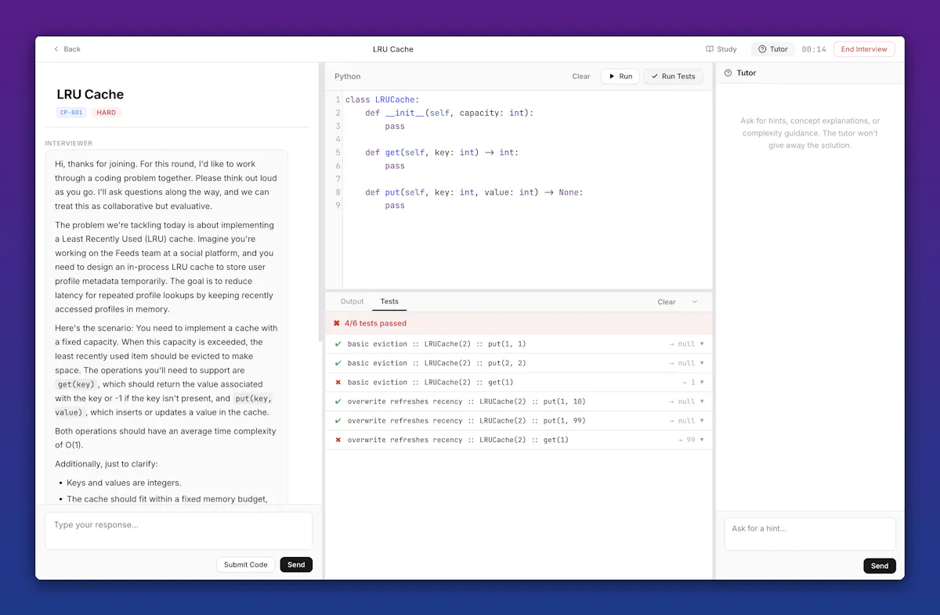This screenshot has width=940, height=615.
Task: Click the '→ 1' result value
Action: [689, 382]
